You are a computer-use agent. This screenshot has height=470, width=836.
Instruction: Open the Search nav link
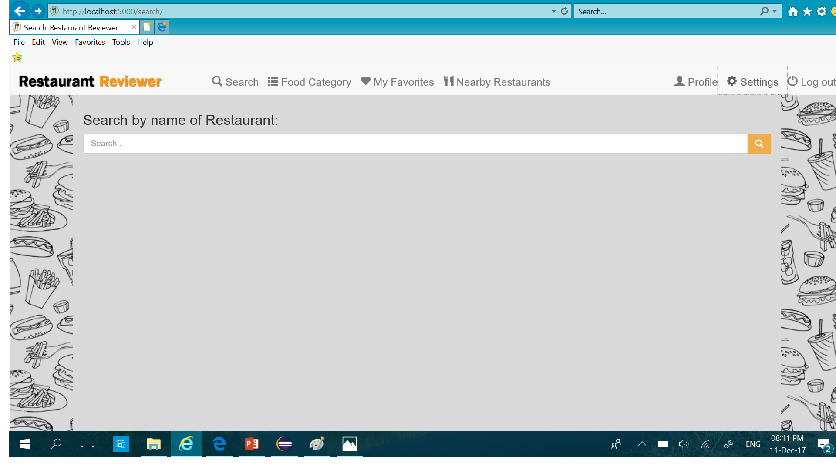[x=235, y=82]
